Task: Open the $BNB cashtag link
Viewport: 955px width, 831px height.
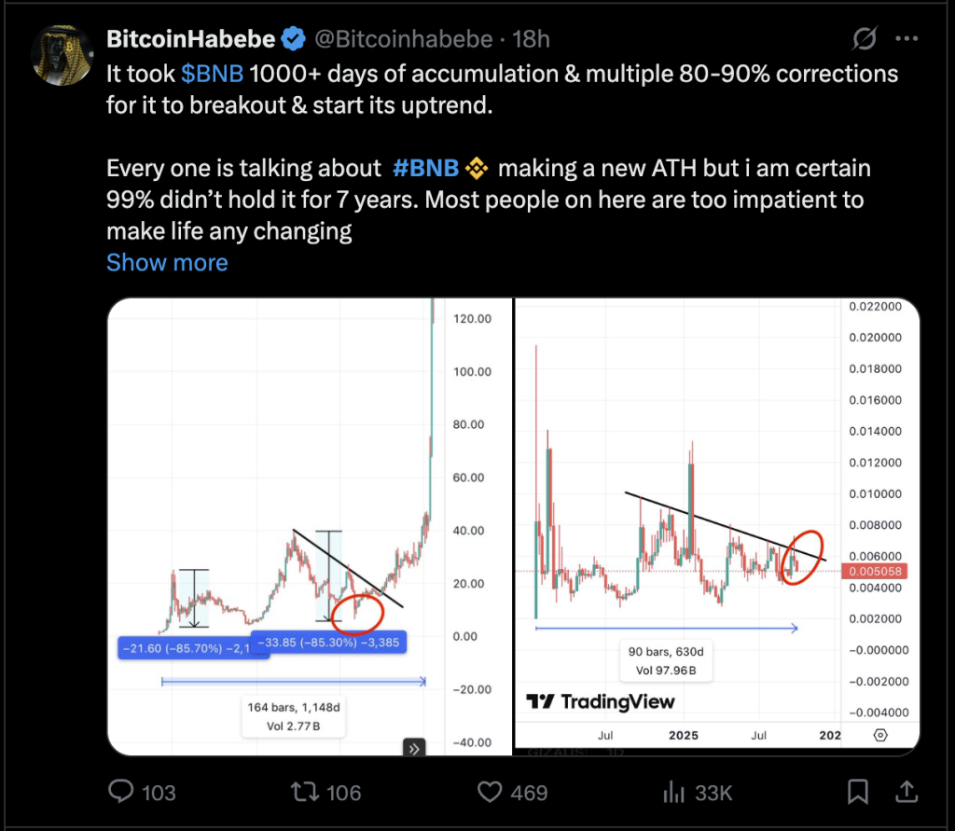Action: tap(212, 73)
